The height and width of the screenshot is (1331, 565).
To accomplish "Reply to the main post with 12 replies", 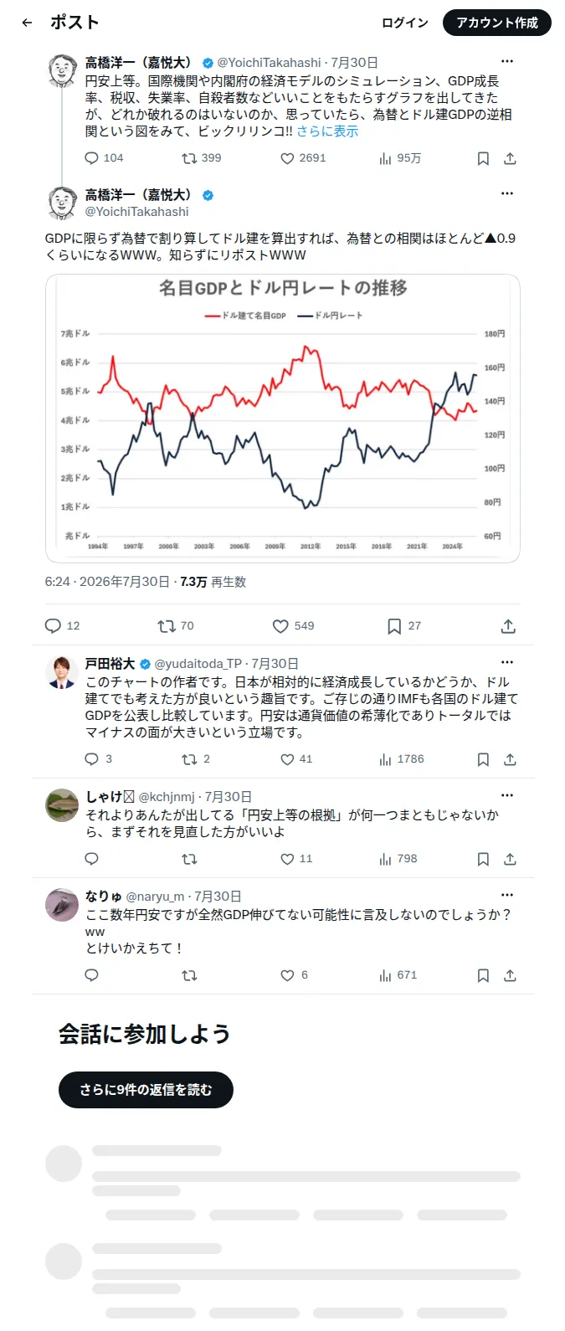I will (x=62, y=626).
